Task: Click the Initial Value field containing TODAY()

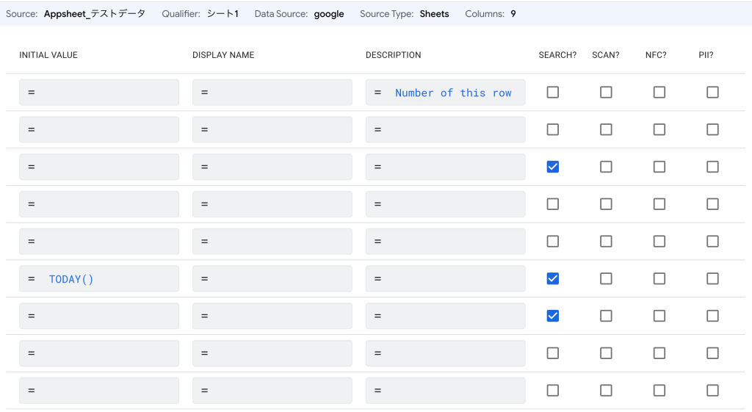Action: (x=99, y=279)
